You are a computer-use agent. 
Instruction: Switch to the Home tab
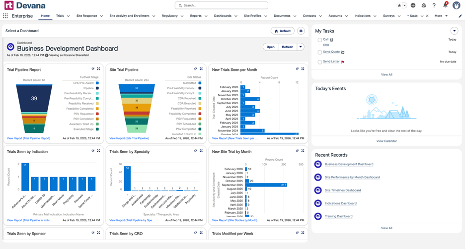[x=45, y=16]
